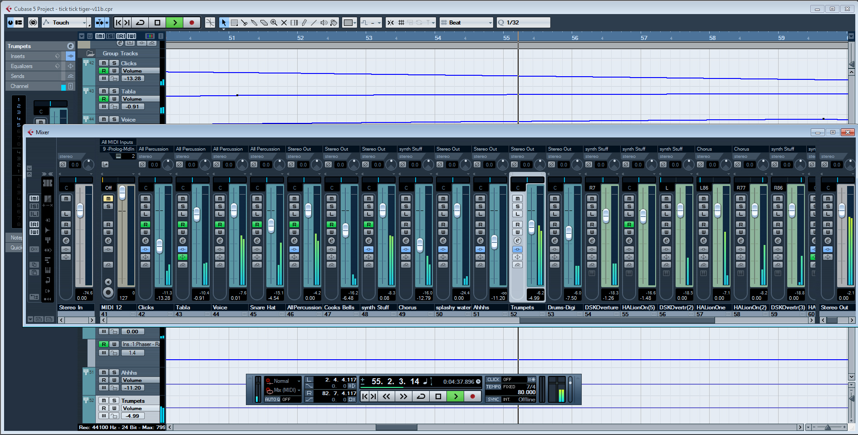The width and height of the screenshot is (858, 435).
Task: Hit Record in the main toolbar
Action: 191,23
